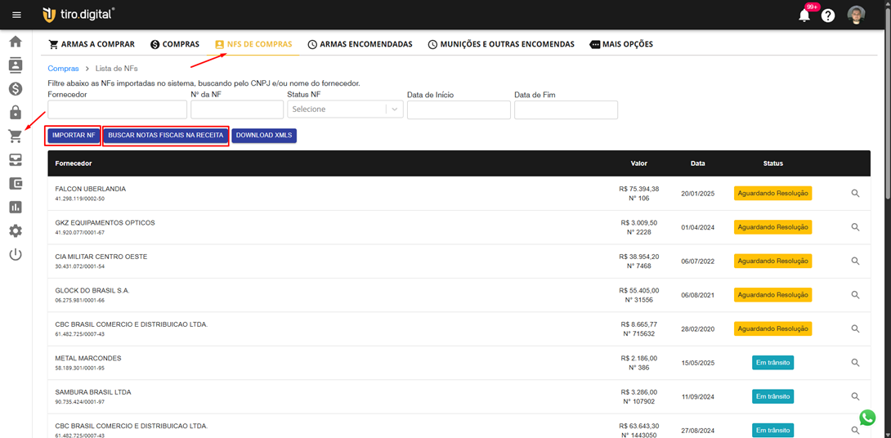The height and width of the screenshot is (438, 891).
Task: Switch to the Armas a Comprar tab
Action: click(91, 44)
